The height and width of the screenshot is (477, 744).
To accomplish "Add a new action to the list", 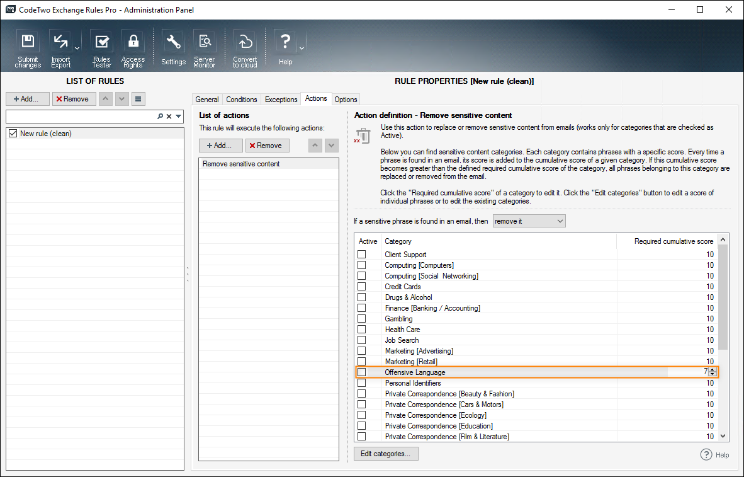I will (221, 146).
